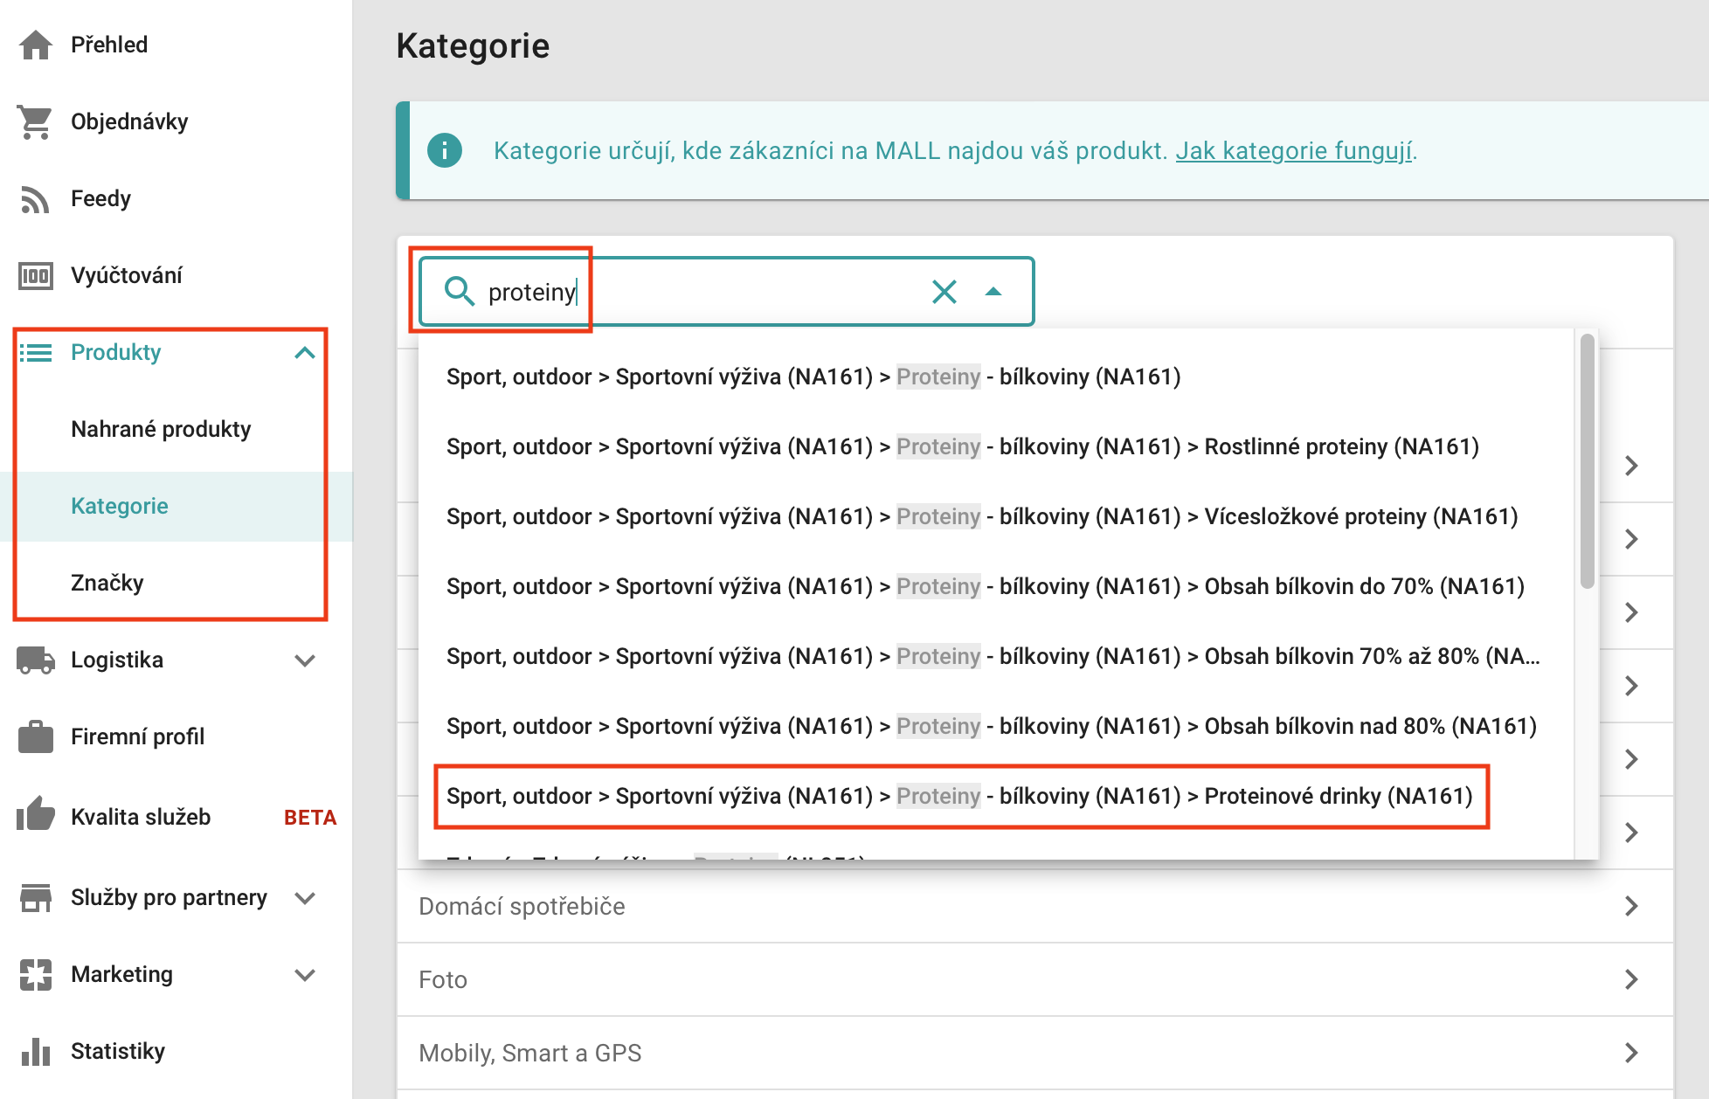
Task: Select Proteinové drinky category suggestion
Action: pos(959,796)
